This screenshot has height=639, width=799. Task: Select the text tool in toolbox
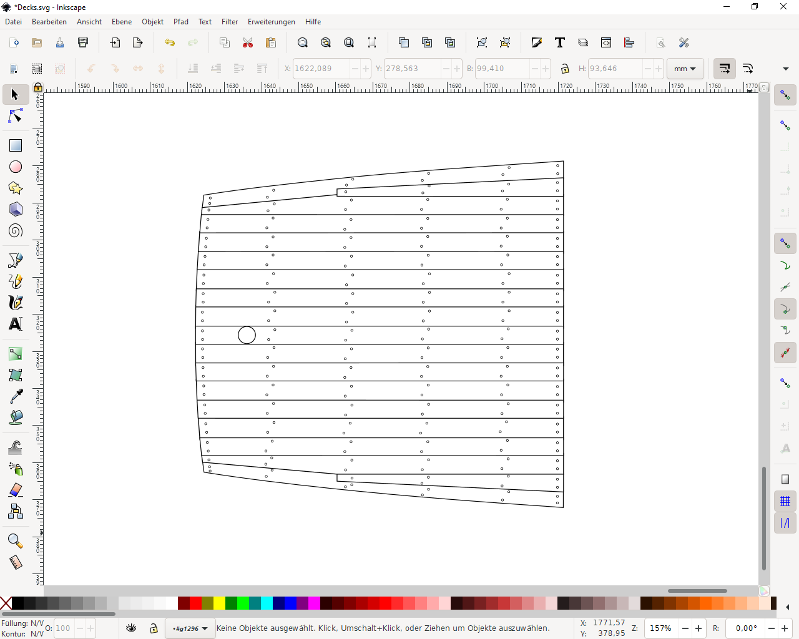pyautogui.click(x=16, y=324)
